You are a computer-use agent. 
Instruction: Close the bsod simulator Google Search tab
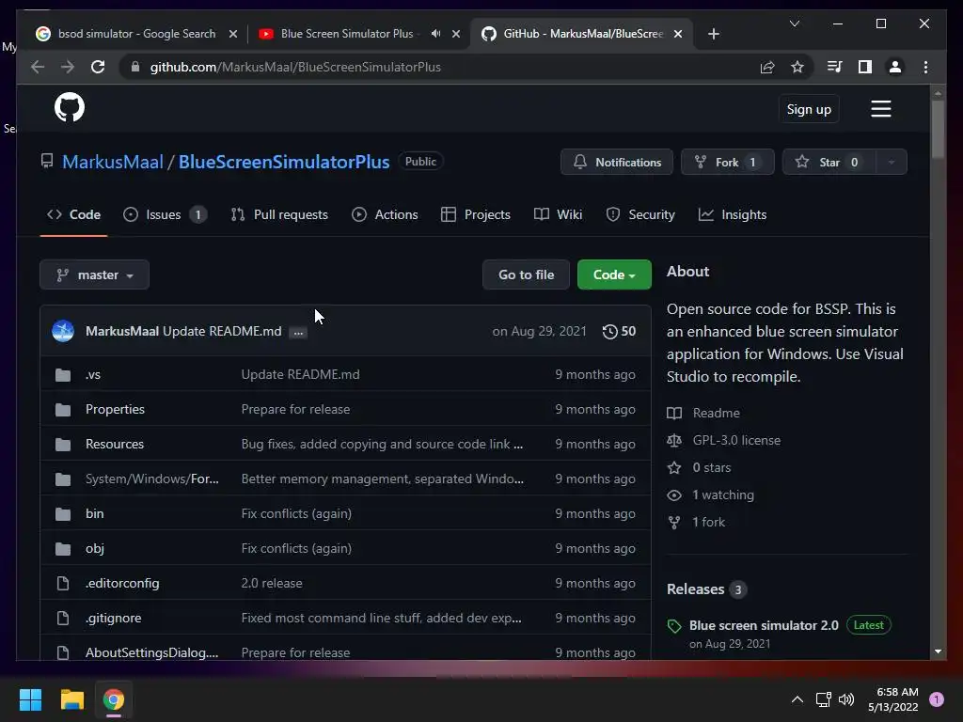[x=233, y=34]
